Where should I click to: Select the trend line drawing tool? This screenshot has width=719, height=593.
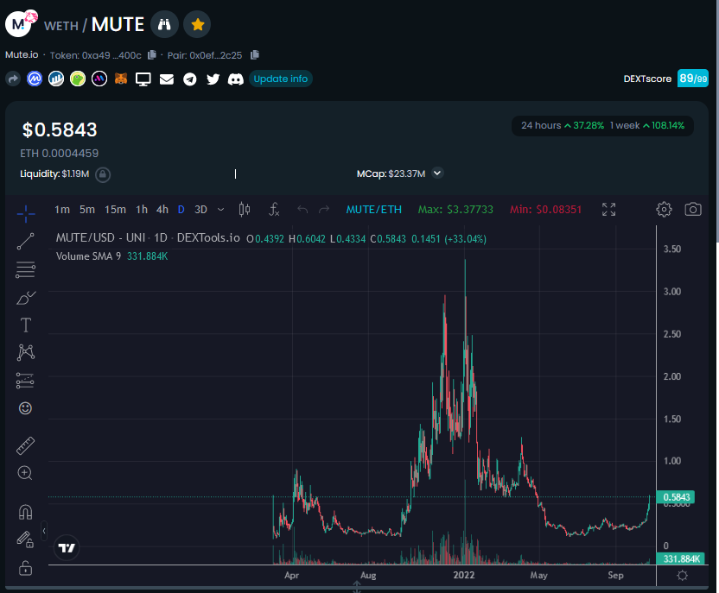pos(26,242)
